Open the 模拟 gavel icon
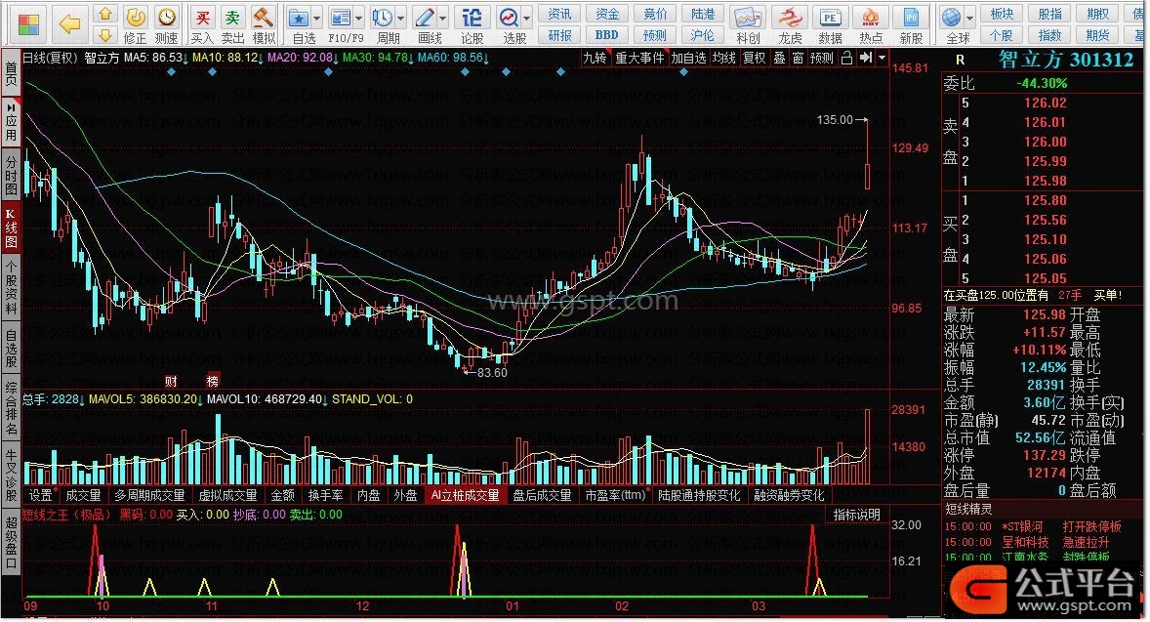Viewport: 1150px width, 622px height. 263,17
